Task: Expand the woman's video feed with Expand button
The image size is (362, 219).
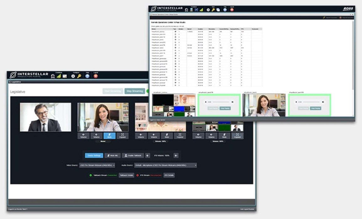Action: tap(122, 136)
